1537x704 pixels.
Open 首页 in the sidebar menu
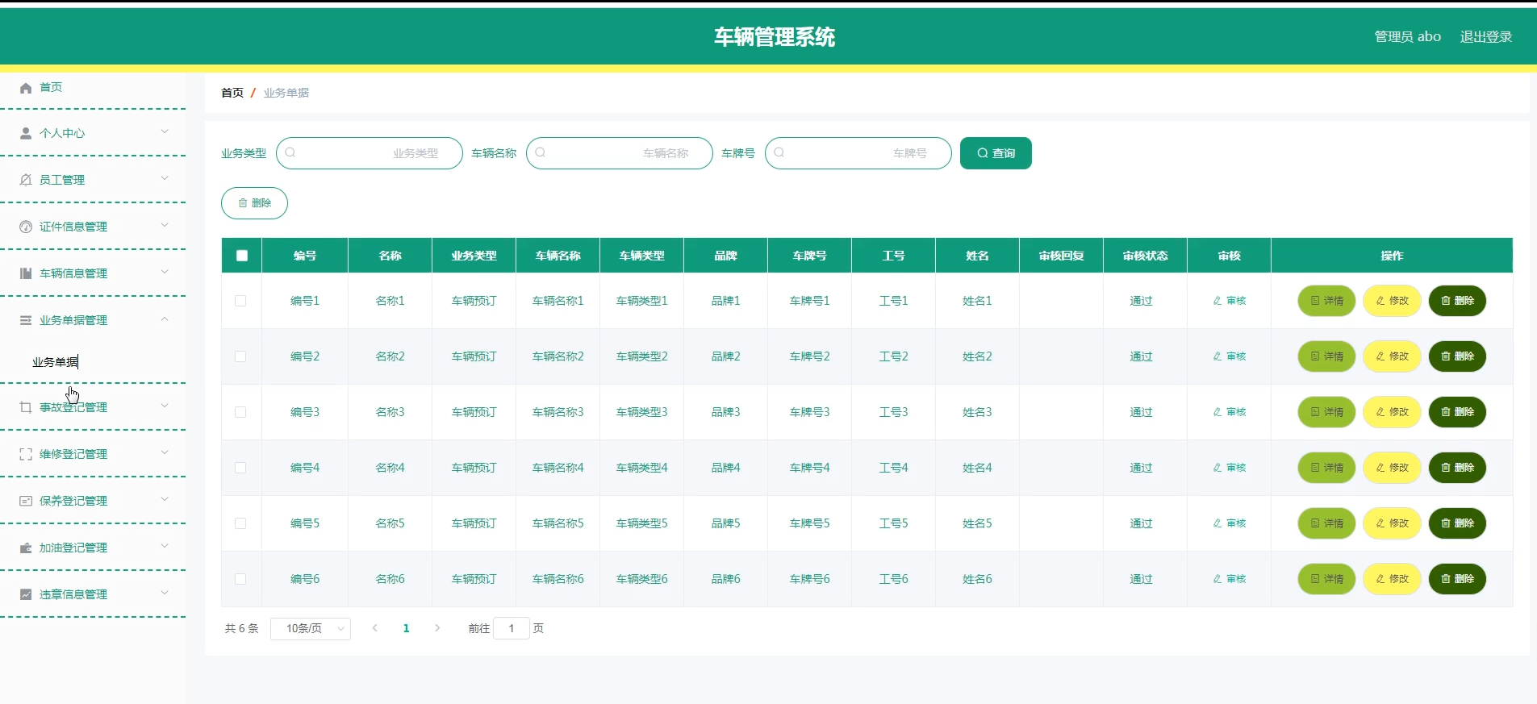click(x=51, y=87)
